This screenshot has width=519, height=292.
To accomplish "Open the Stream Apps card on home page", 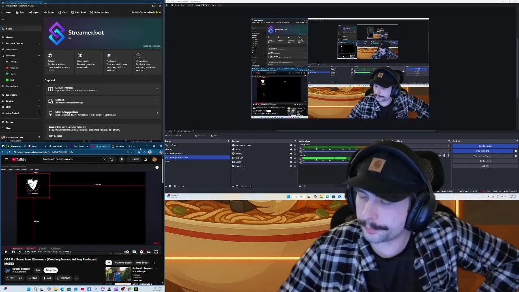I will [147, 62].
